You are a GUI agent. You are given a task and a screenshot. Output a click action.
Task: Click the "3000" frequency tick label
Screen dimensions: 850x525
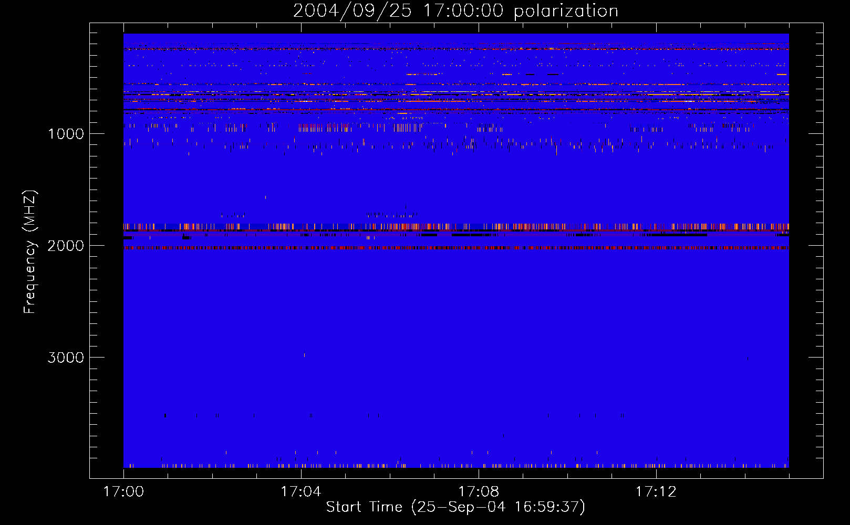point(66,357)
